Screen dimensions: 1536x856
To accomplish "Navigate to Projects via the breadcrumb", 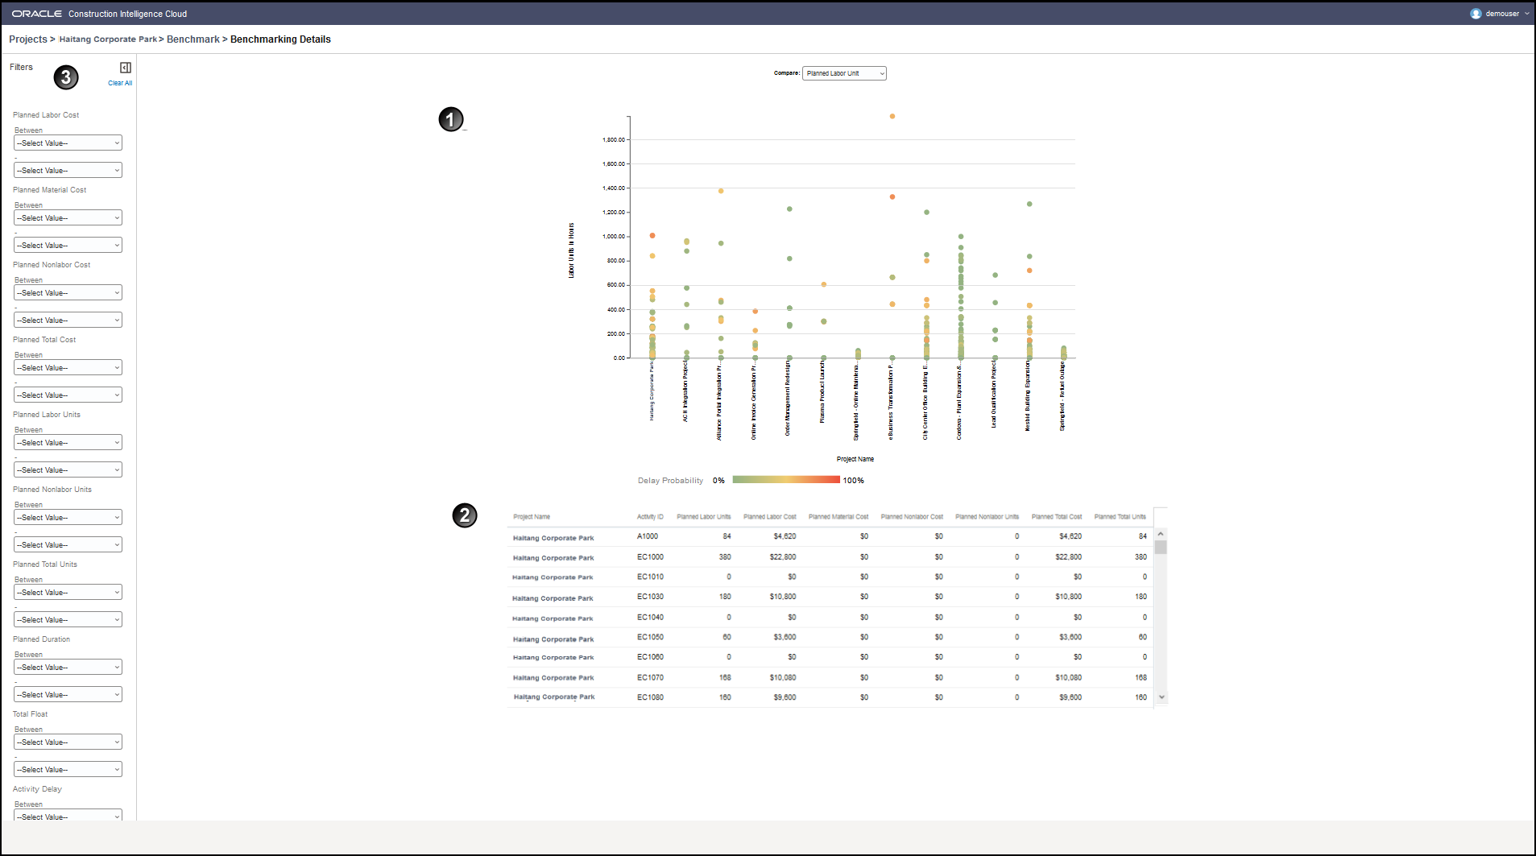I will coord(27,39).
